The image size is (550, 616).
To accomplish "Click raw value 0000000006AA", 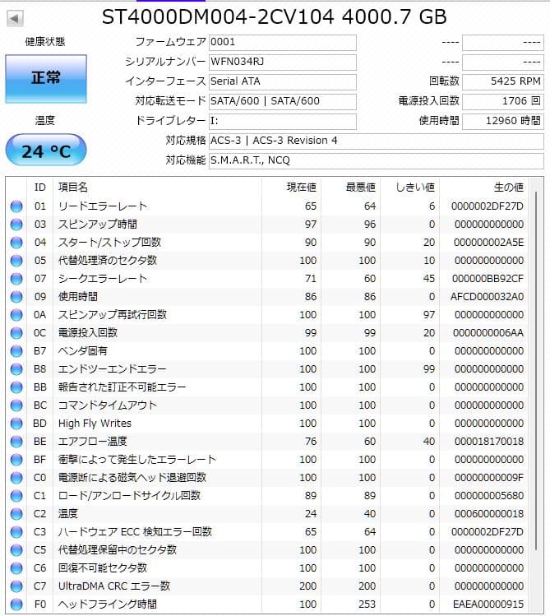I will coord(488,333).
